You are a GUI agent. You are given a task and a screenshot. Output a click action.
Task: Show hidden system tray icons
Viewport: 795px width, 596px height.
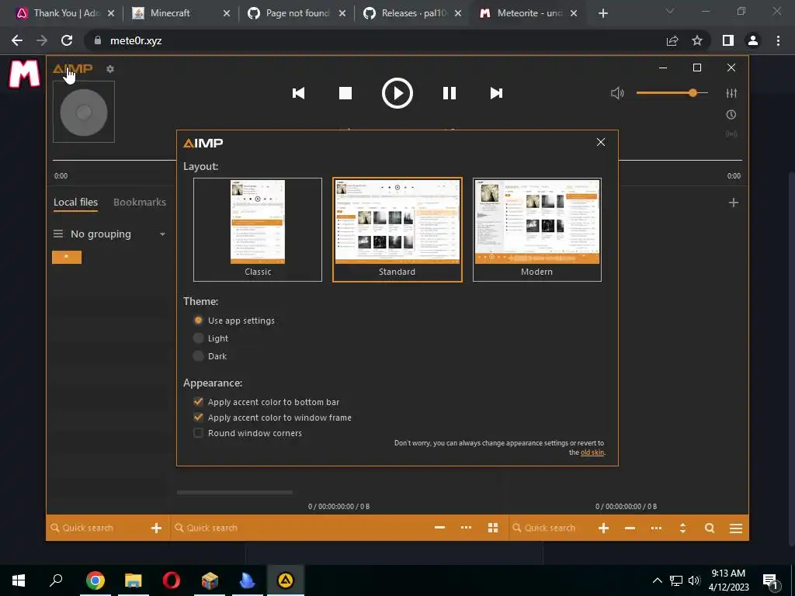[657, 580]
